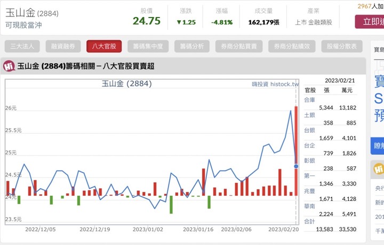
Task: Switch to 籌碼集中度 tab
Action: (x=148, y=46)
